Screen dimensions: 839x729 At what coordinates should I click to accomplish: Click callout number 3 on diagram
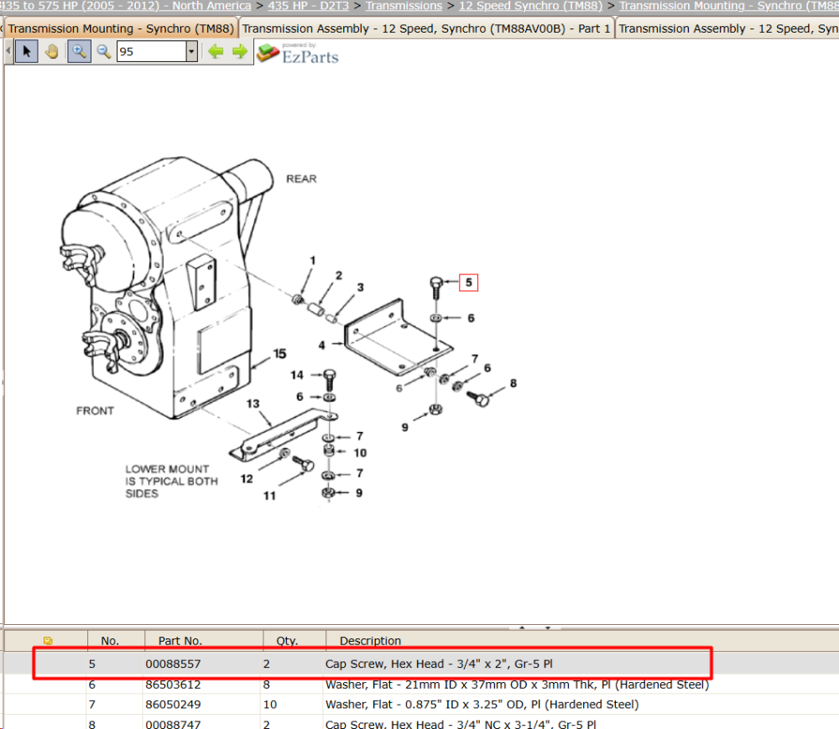click(361, 287)
